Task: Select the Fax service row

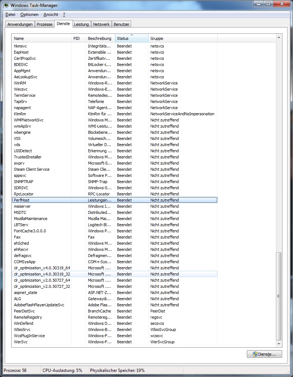Action: (115, 237)
